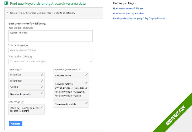Open the Targeting help question mark

coord(21,70)
